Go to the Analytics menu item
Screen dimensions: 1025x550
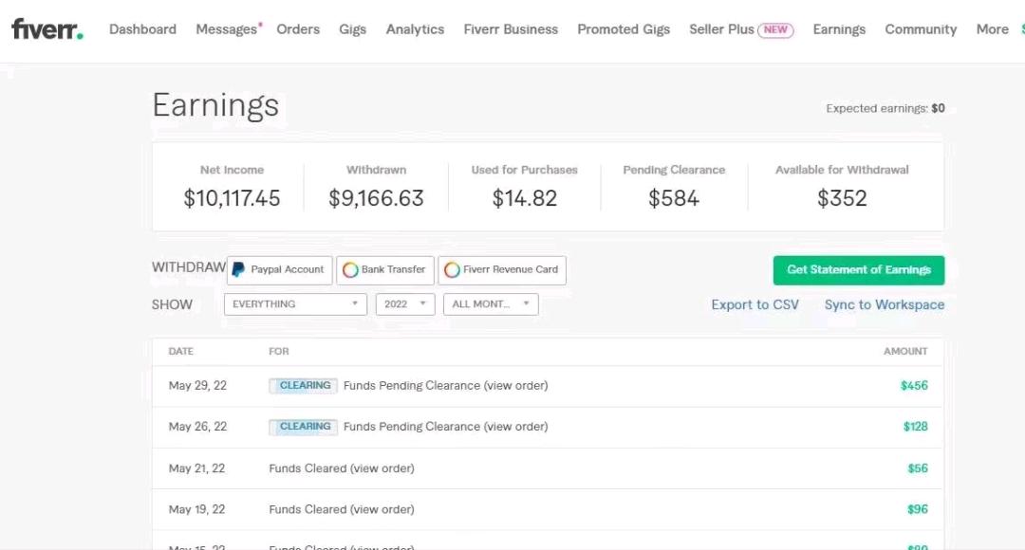pyautogui.click(x=415, y=29)
